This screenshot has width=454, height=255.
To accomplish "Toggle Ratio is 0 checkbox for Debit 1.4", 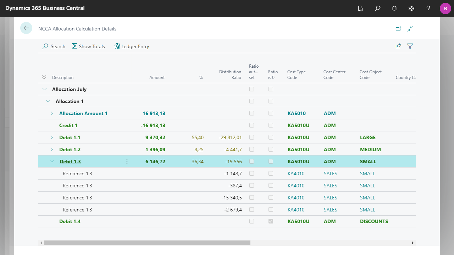I will pos(271,221).
